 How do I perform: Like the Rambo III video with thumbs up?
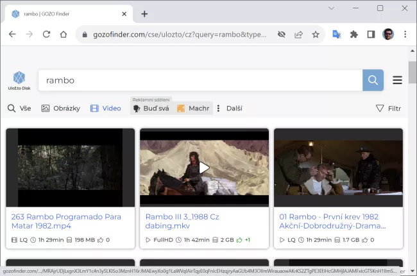click(238, 239)
